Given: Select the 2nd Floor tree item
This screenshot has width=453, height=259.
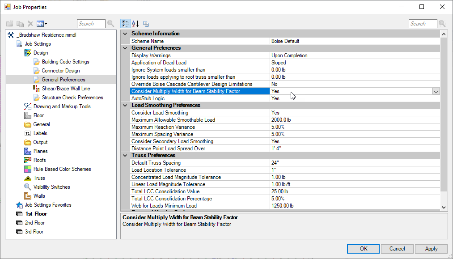Looking at the screenshot, I should (x=34, y=223).
